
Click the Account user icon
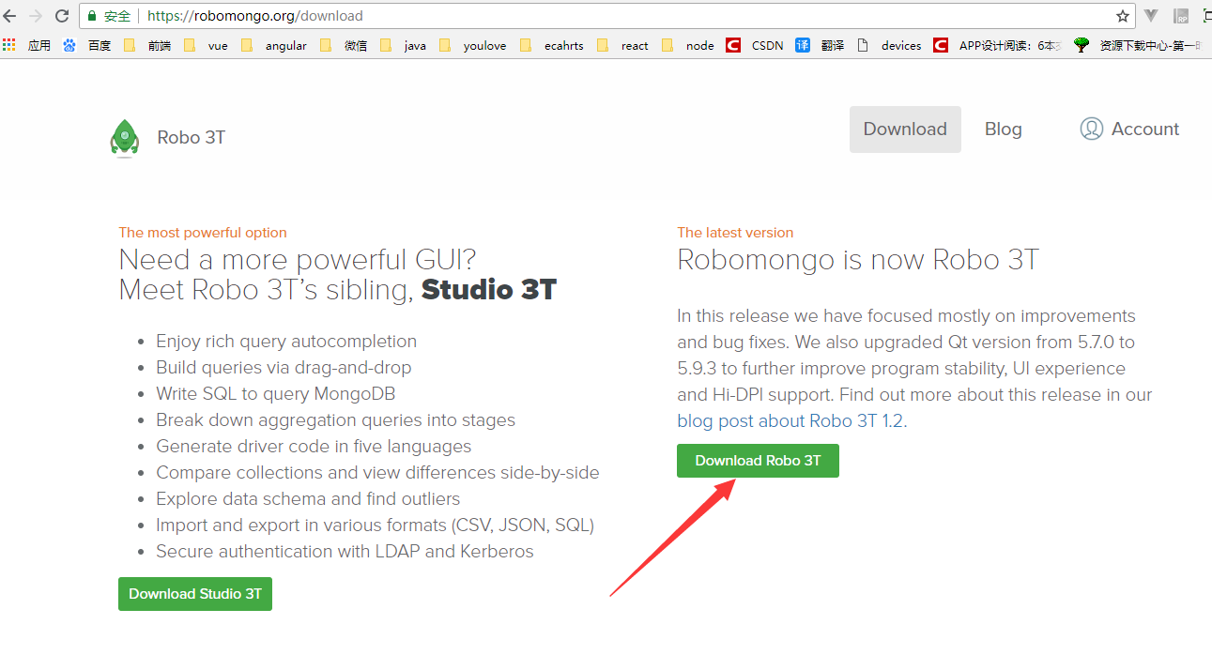[1091, 129]
